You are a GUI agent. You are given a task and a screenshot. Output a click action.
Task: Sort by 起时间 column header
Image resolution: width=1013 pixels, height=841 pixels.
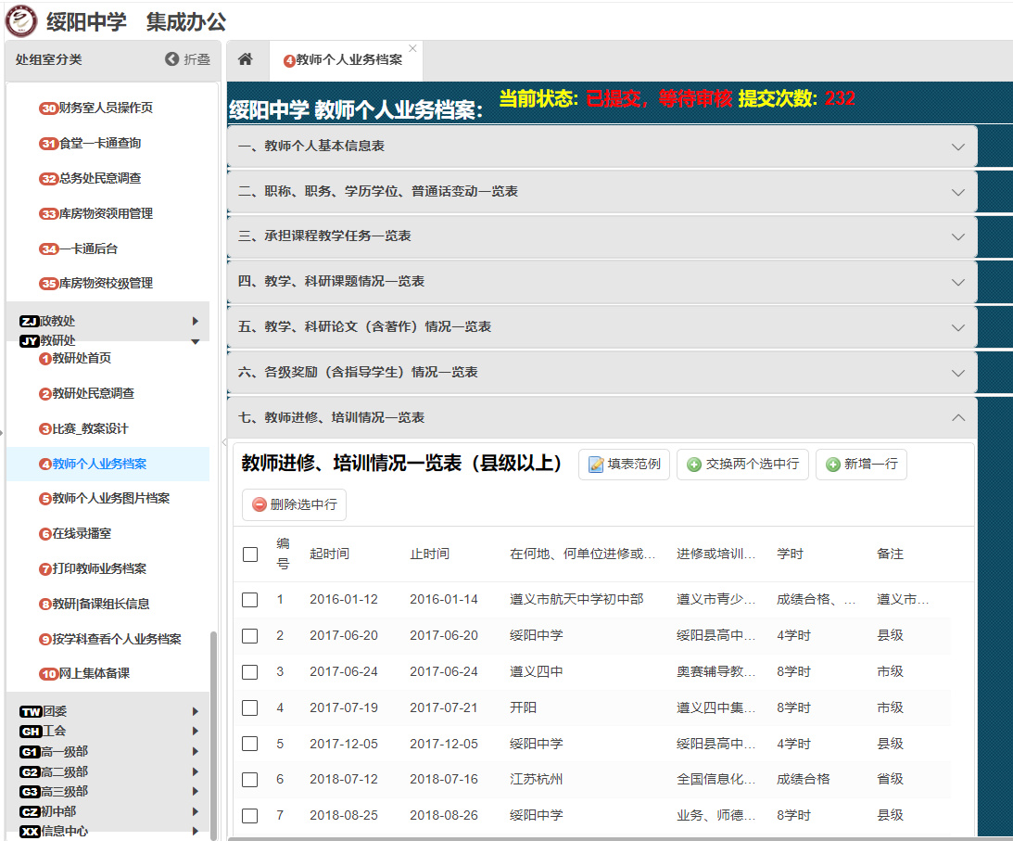[x=329, y=554]
